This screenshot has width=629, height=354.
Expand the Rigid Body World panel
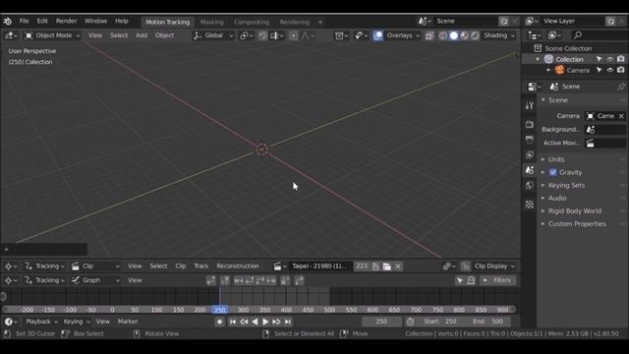(x=574, y=211)
